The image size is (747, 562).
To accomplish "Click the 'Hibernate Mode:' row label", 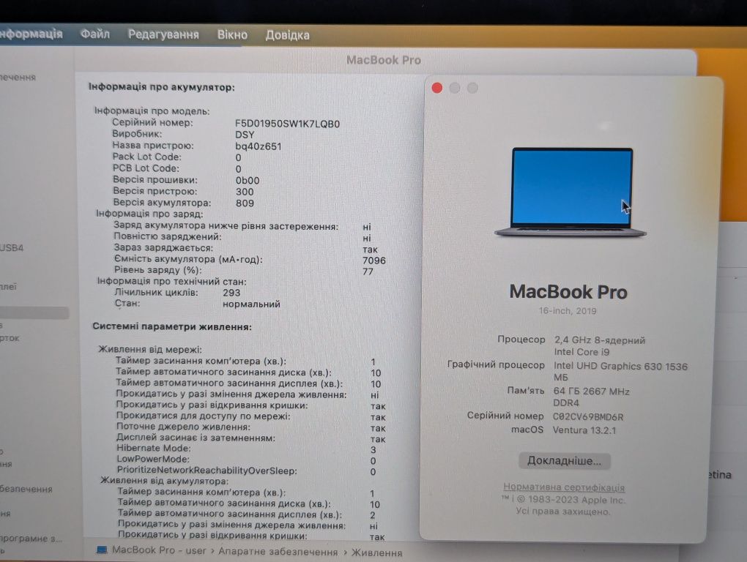I will (x=153, y=448).
